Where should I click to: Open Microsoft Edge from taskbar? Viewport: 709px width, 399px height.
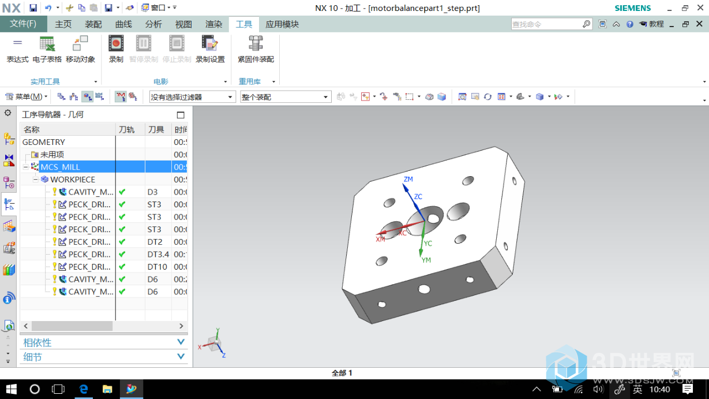click(84, 389)
